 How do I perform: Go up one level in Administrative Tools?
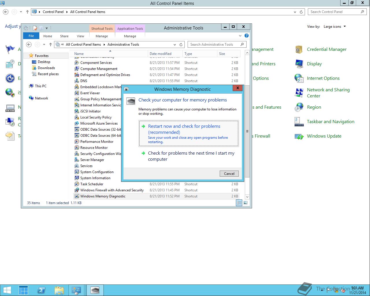[51, 45]
